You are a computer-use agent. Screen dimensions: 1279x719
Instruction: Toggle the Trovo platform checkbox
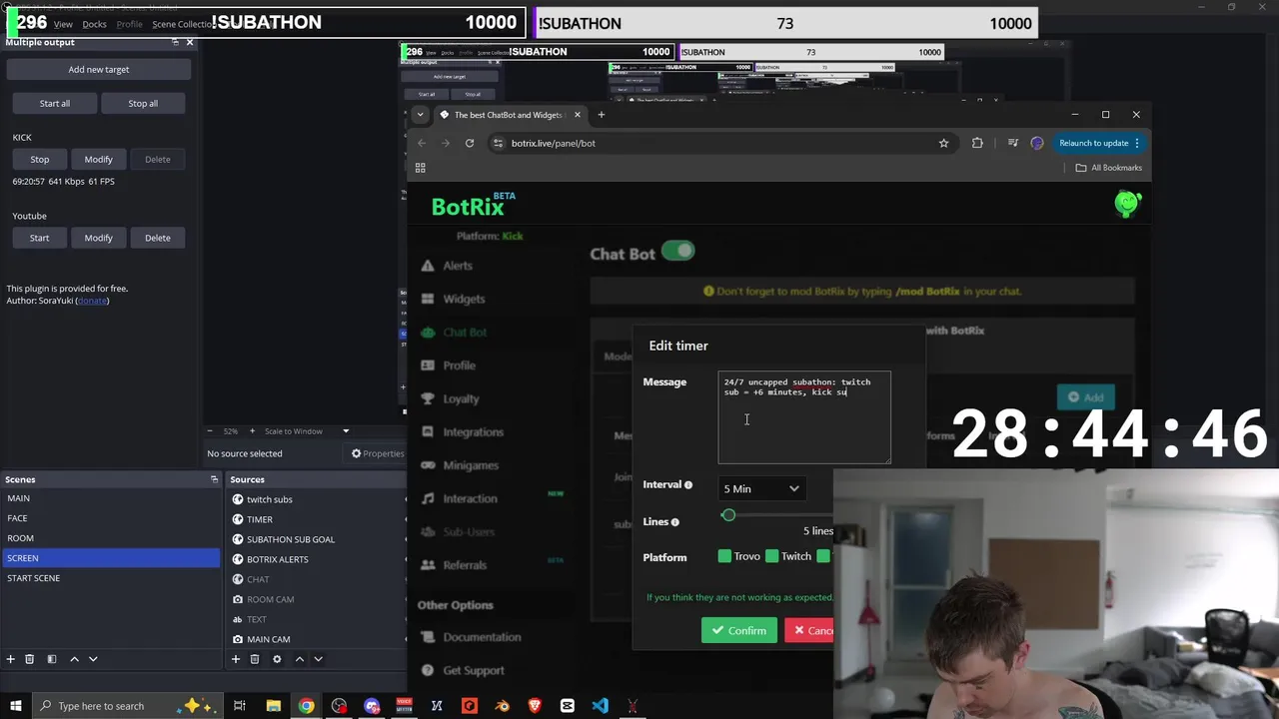tap(724, 556)
